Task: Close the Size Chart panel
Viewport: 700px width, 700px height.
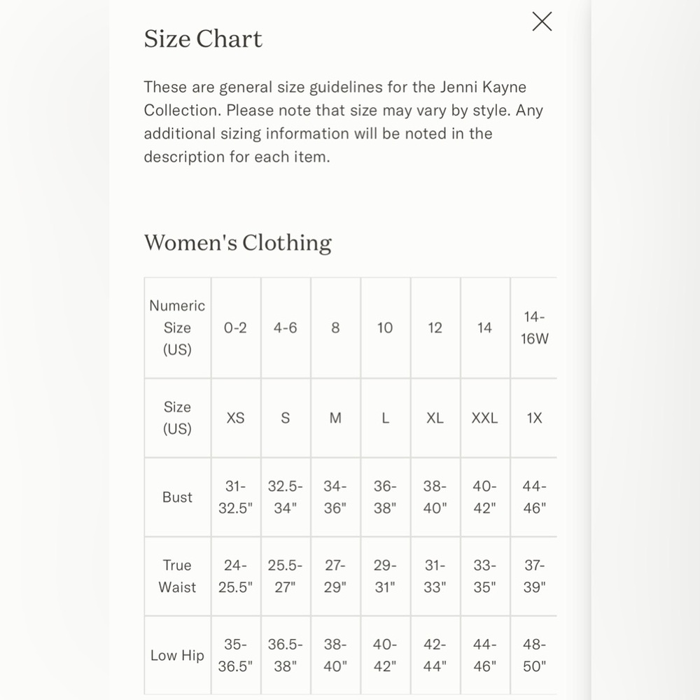Action: [x=542, y=22]
